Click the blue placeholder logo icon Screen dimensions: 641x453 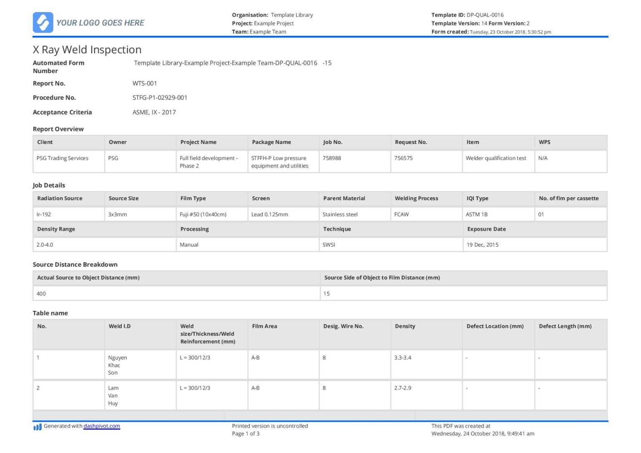43,23
